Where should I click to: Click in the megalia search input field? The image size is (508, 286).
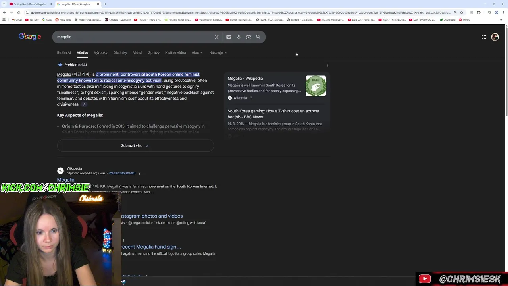[135, 37]
